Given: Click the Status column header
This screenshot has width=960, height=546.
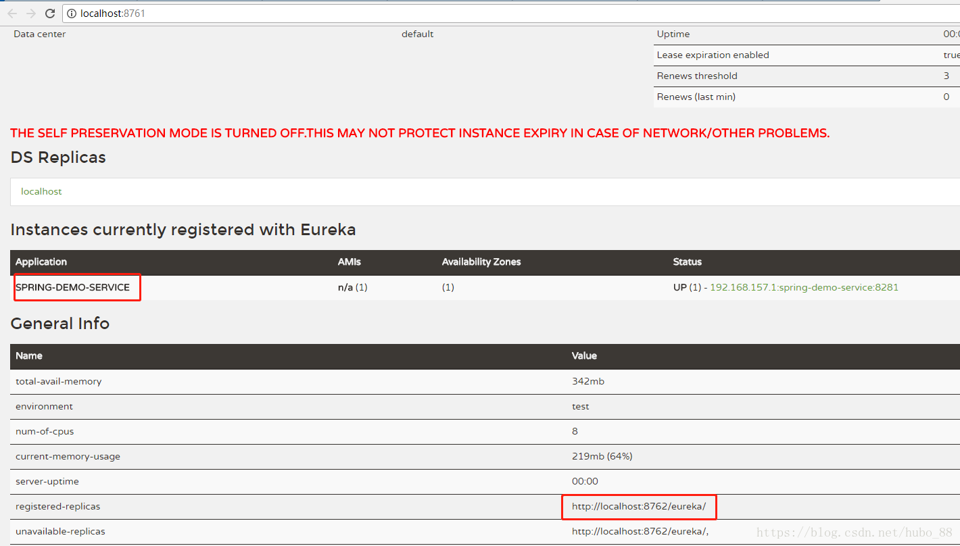Looking at the screenshot, I should pyautogui.click(x=687, y=262).
